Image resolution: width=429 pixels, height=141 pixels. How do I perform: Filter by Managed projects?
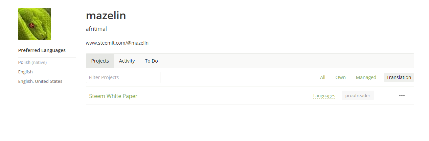(x=366, y=77)
